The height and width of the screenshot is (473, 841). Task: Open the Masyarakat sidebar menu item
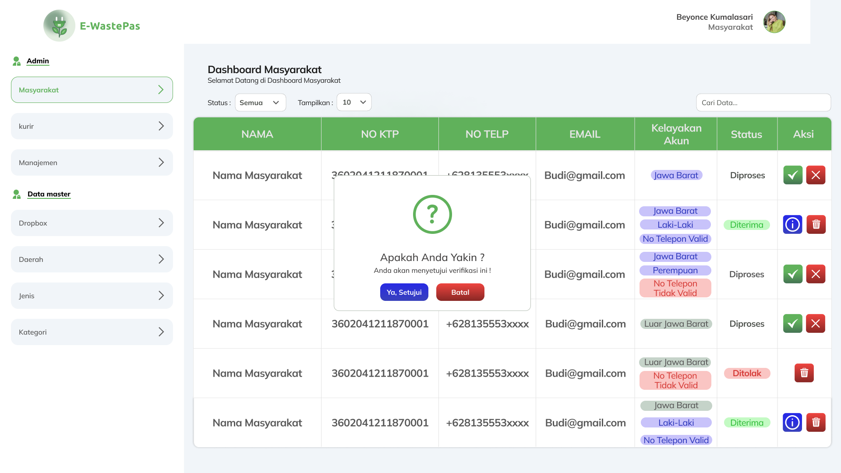[x=92, y=90]
